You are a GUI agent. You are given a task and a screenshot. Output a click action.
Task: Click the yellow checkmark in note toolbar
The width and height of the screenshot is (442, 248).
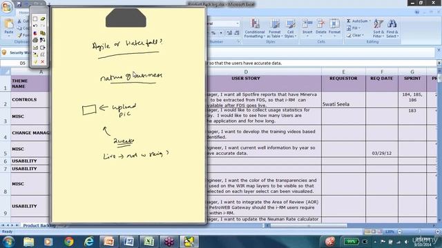click(x=35, y=61)
